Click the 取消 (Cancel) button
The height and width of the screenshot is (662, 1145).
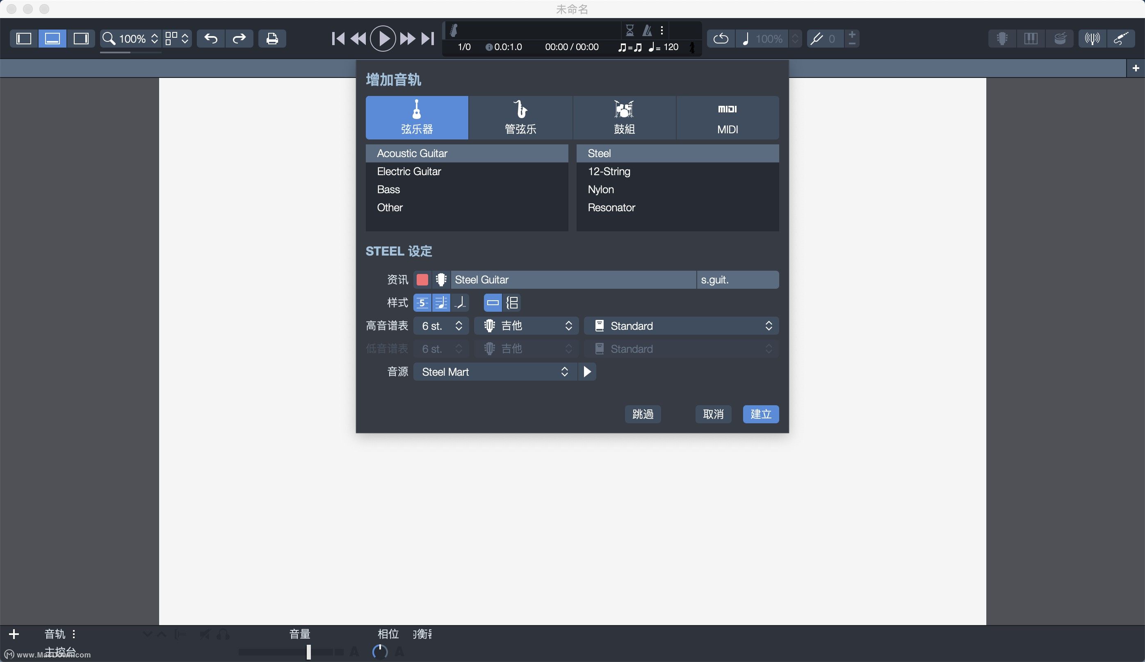tap(713, 414)
